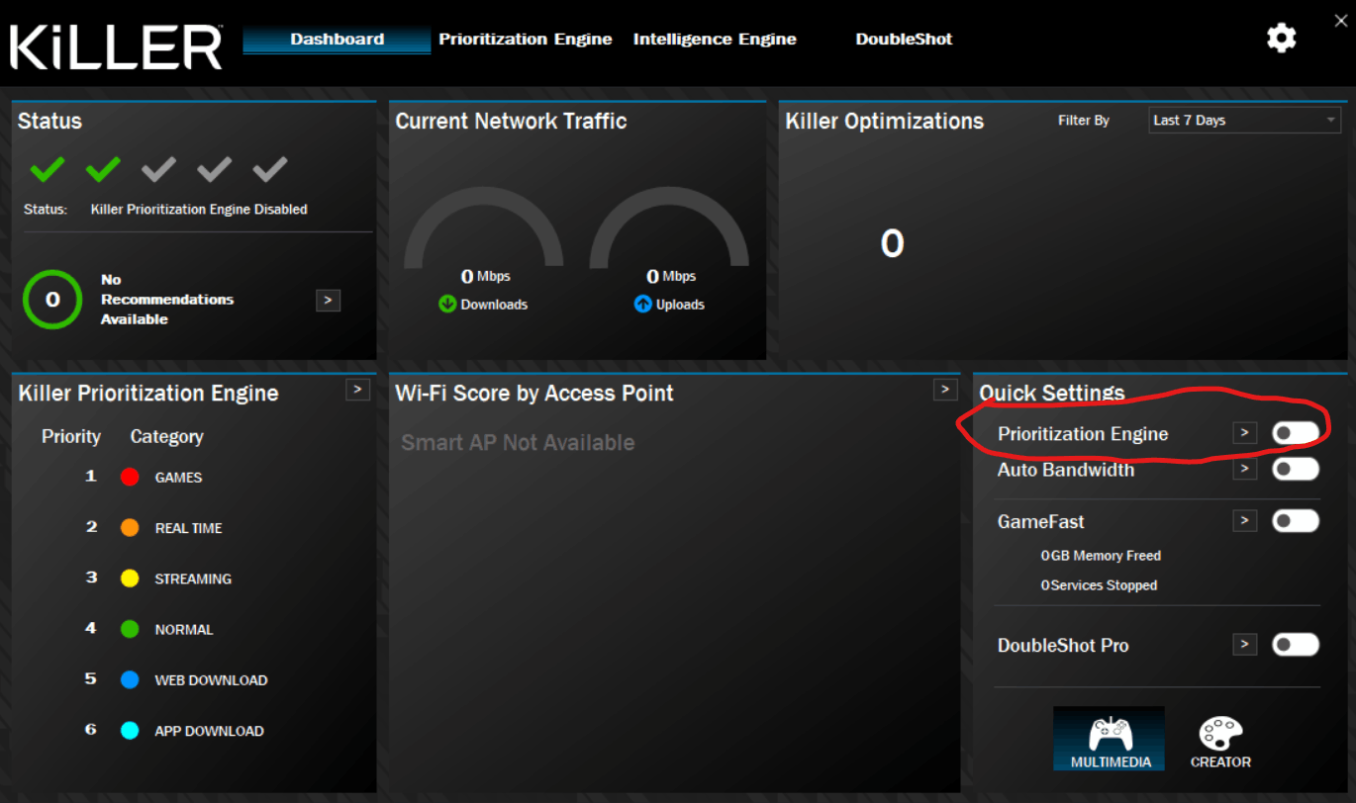The width and height of the screenshot is (1356, 803).
Task: Select the WEB DOWNLOAD category label
Action: [x=211, y=680]
